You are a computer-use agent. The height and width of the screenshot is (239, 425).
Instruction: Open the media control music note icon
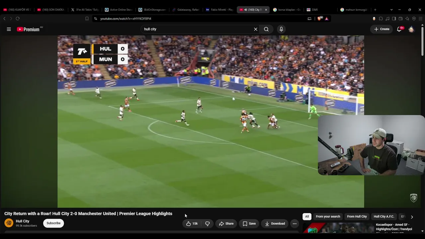tap(387, 19)
